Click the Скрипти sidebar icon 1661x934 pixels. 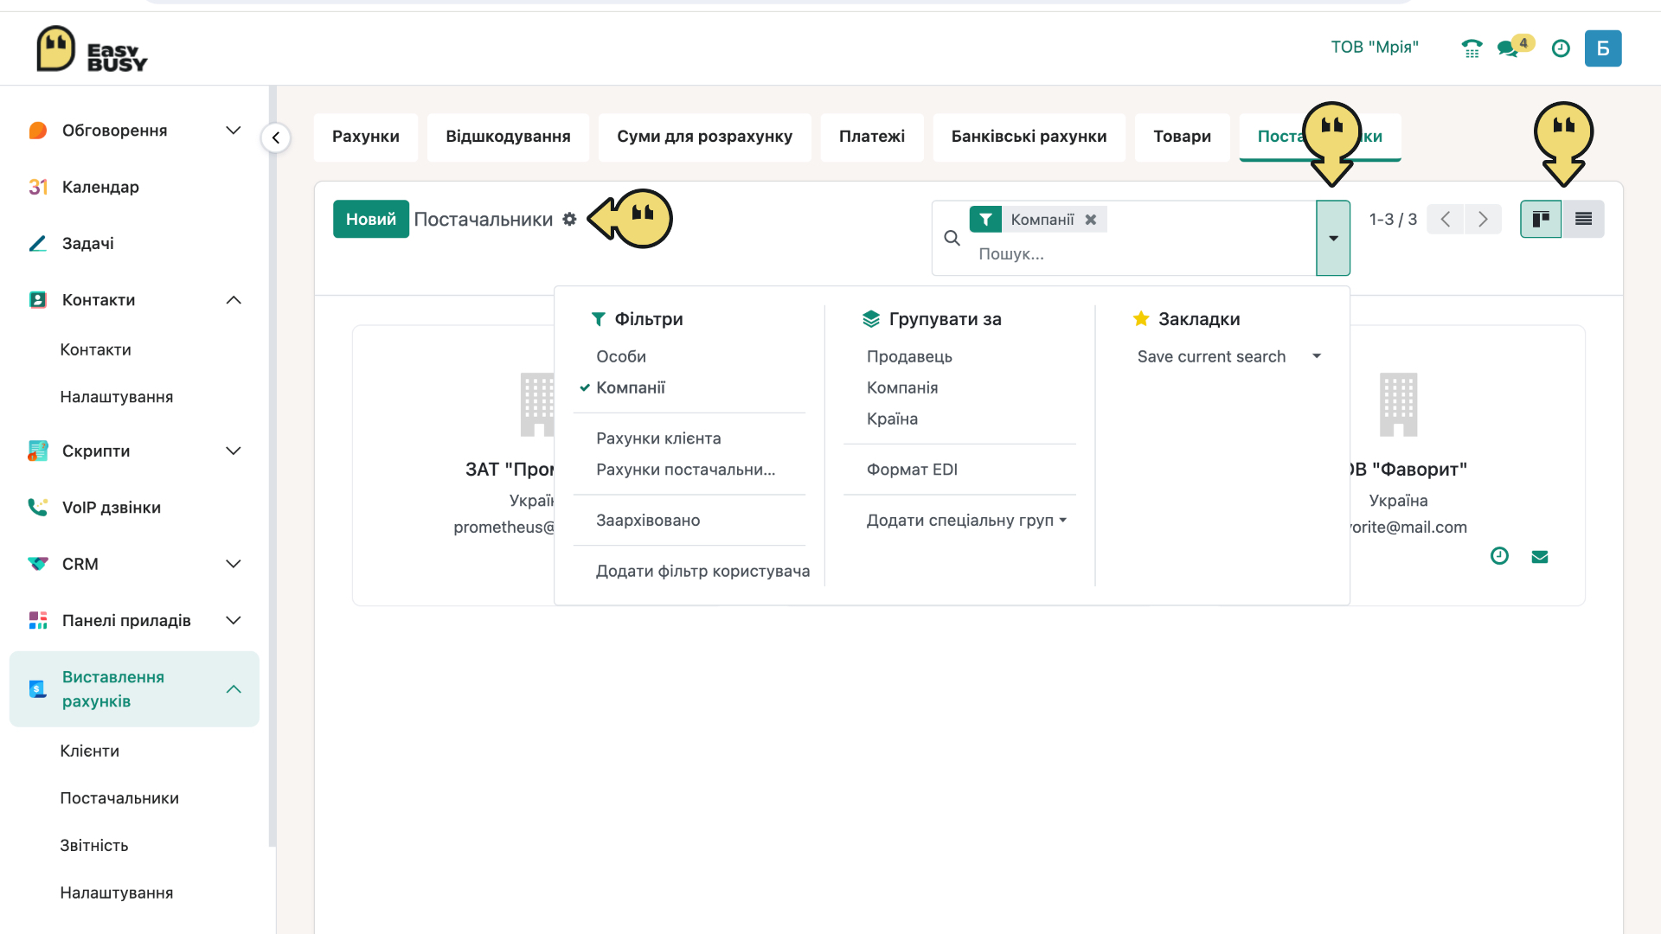(37, 451)
